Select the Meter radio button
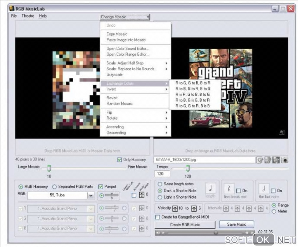 click(x=274, y=211)
